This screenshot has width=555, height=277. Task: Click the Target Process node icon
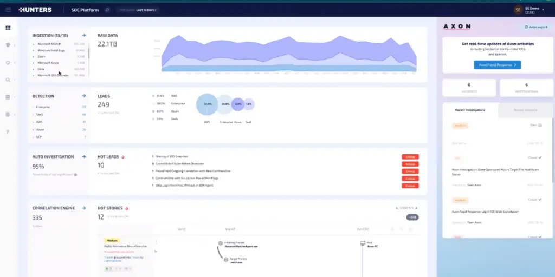[226, 260]
